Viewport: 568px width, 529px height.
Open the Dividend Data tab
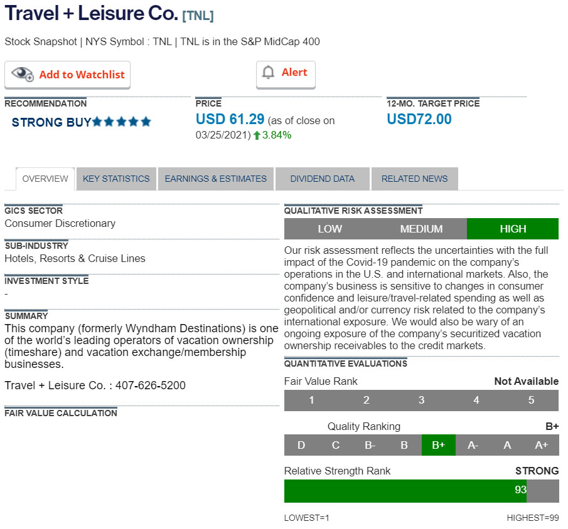click(x=322, y=179)
